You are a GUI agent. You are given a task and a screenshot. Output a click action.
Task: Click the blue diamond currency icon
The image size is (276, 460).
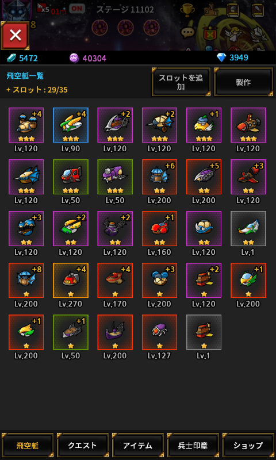point(221,57)
